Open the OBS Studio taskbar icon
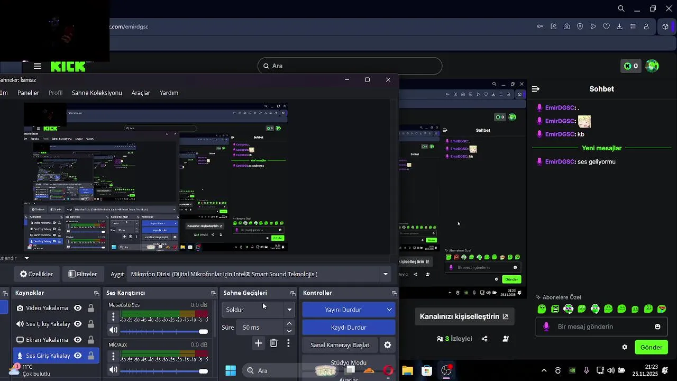 pos(447,370)
